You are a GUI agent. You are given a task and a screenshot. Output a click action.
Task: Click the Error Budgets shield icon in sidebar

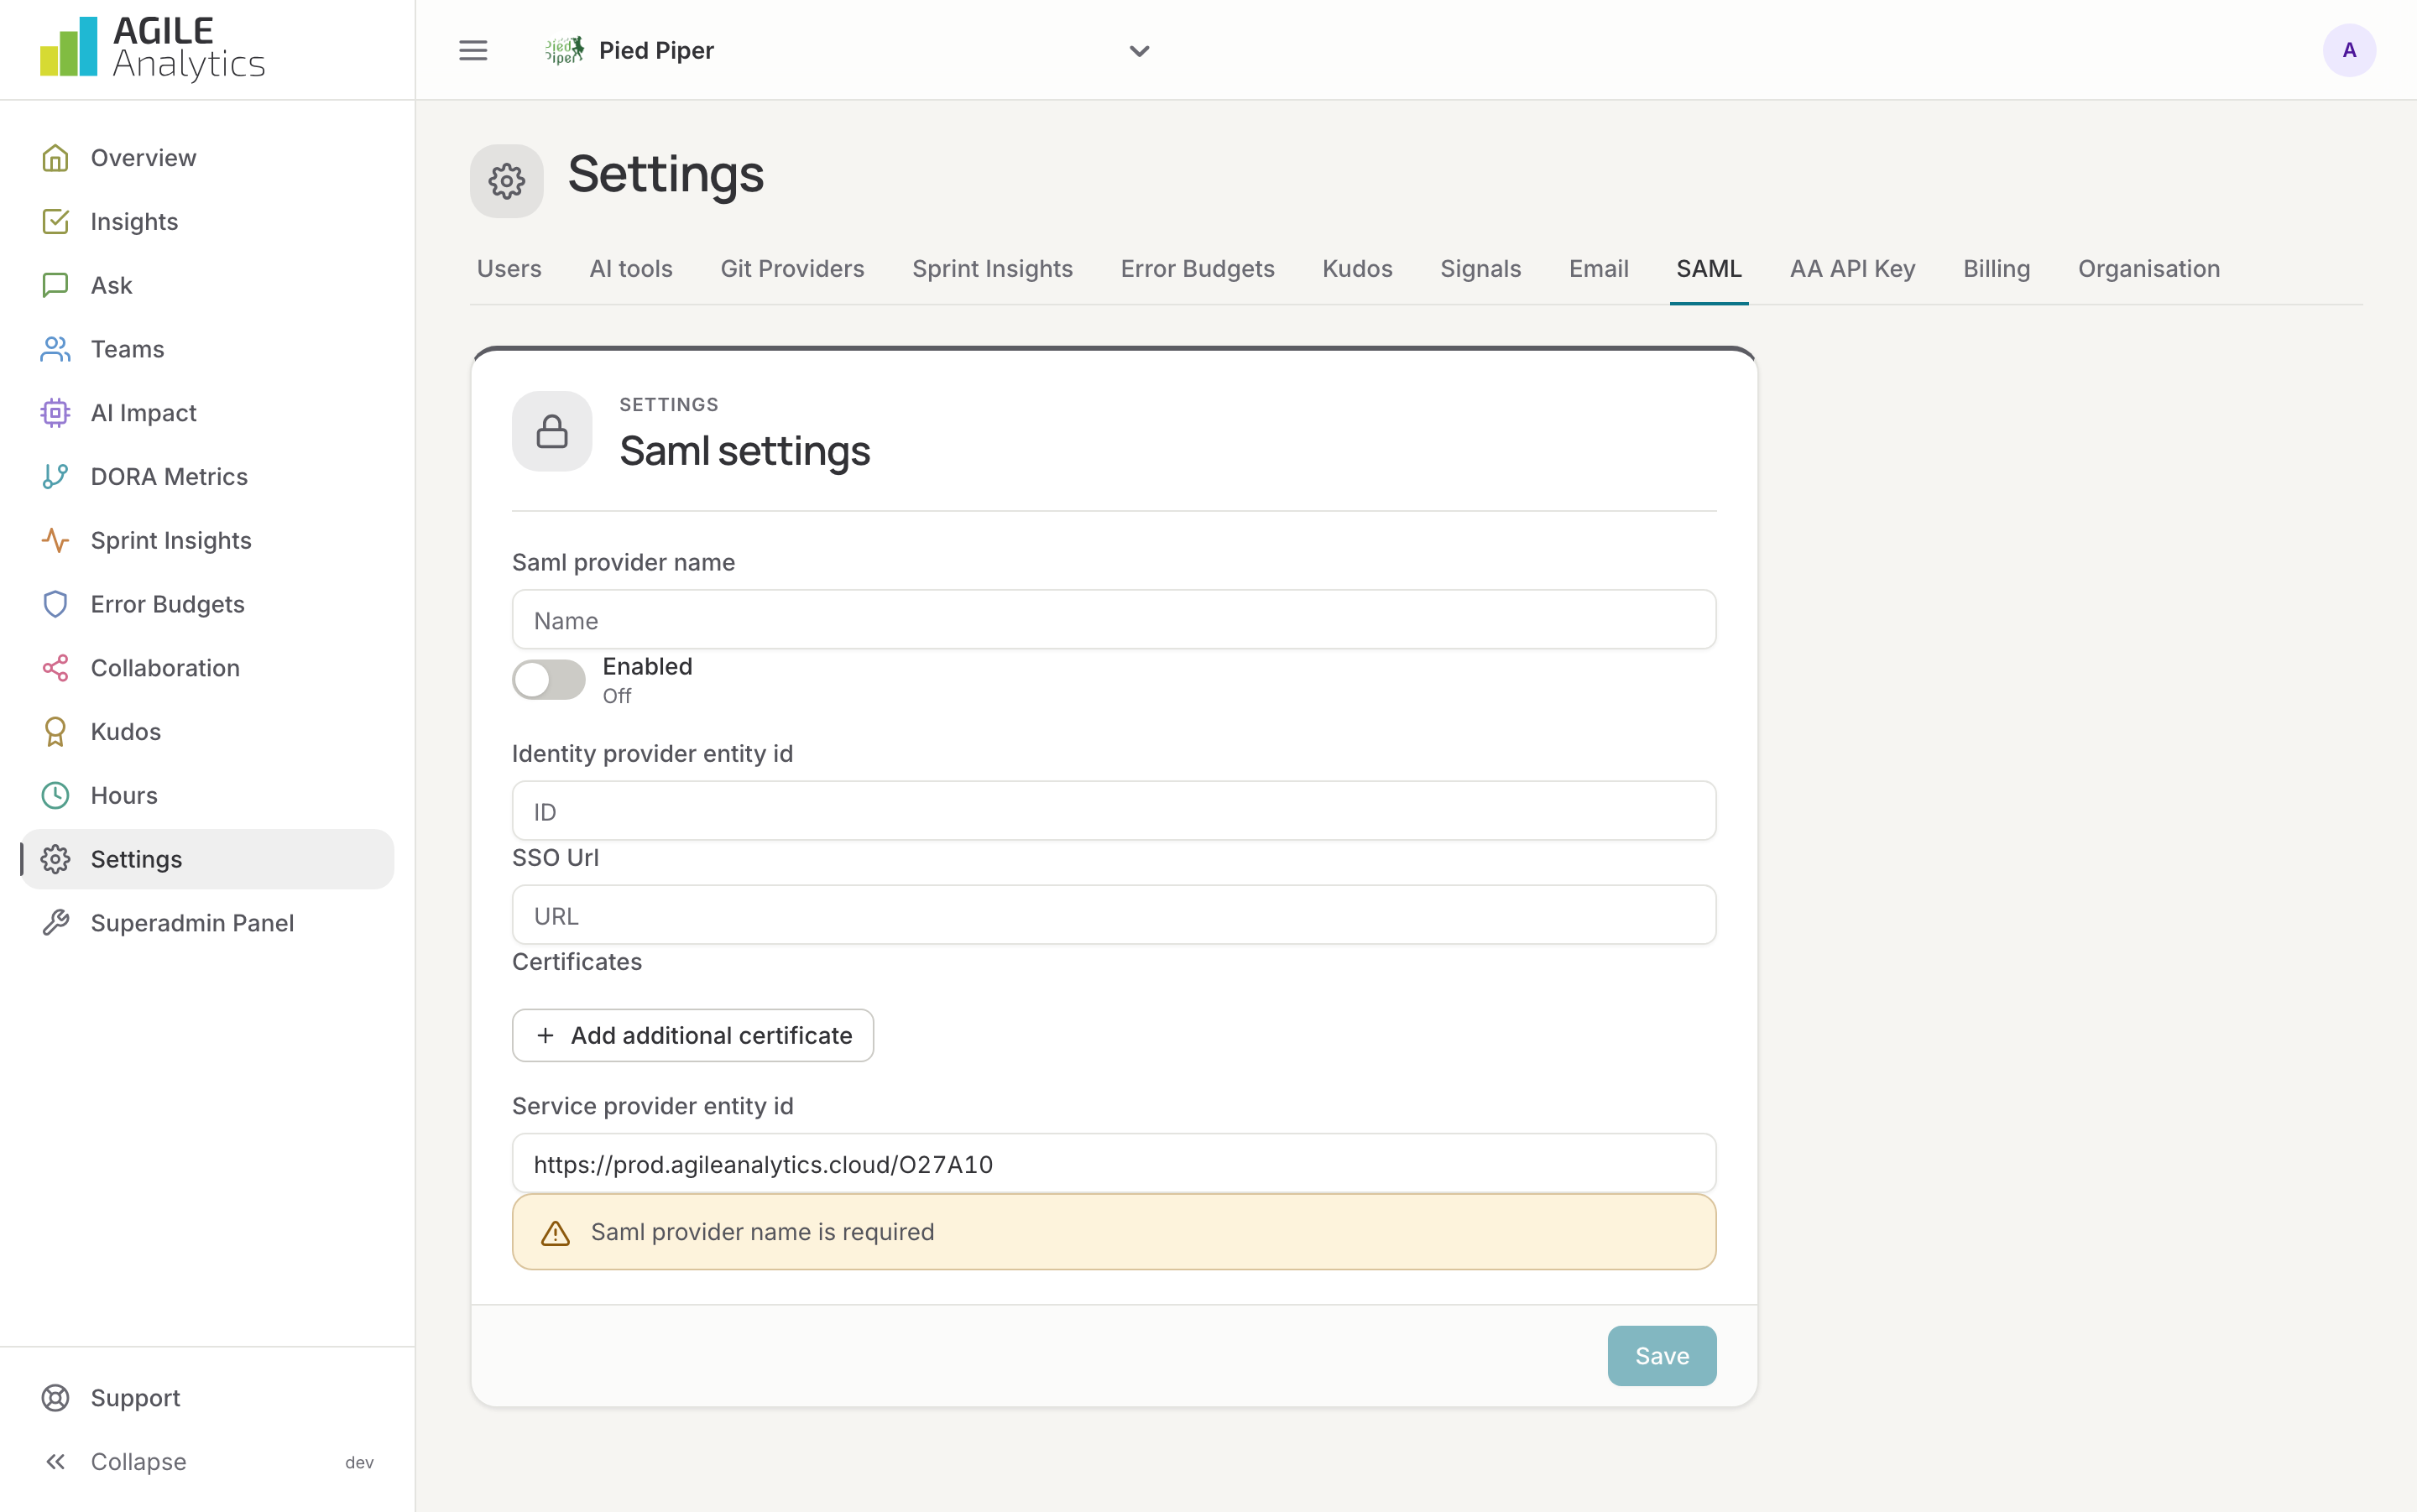[x=55, y=604]
